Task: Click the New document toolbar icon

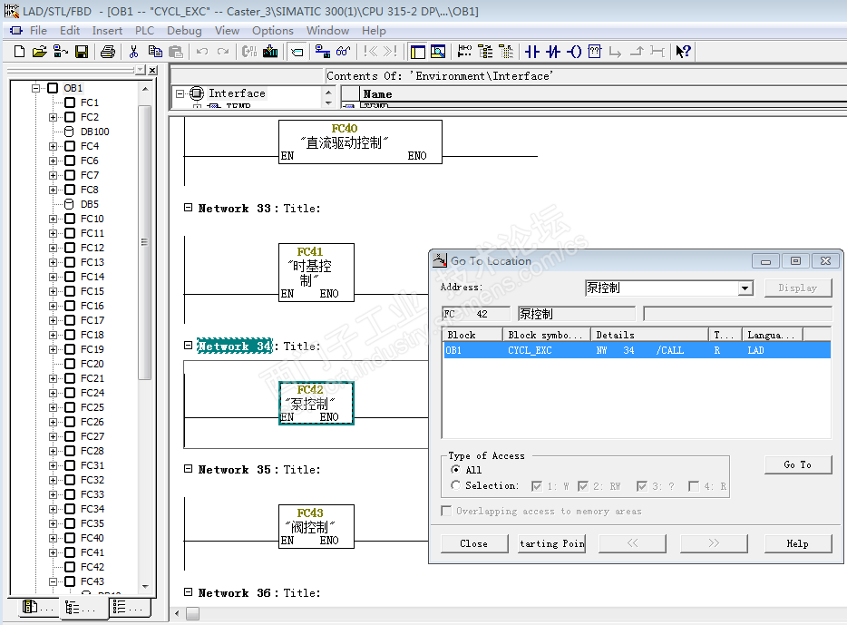Action: pos(19,52)
